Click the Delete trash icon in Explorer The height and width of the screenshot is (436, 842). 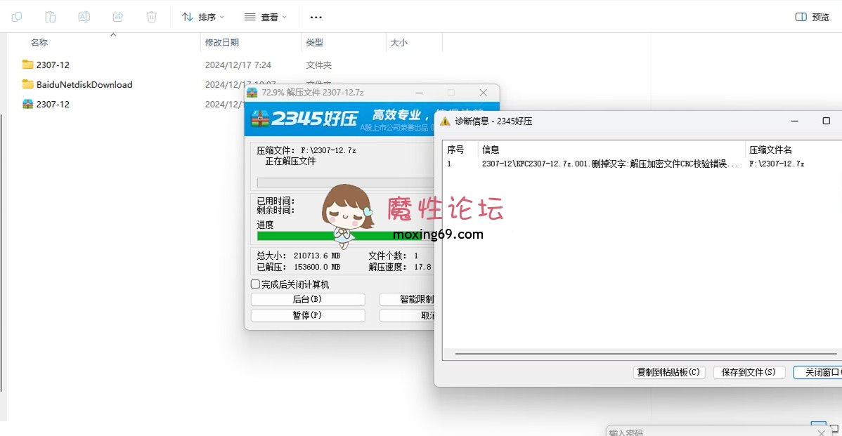point(151,17)
